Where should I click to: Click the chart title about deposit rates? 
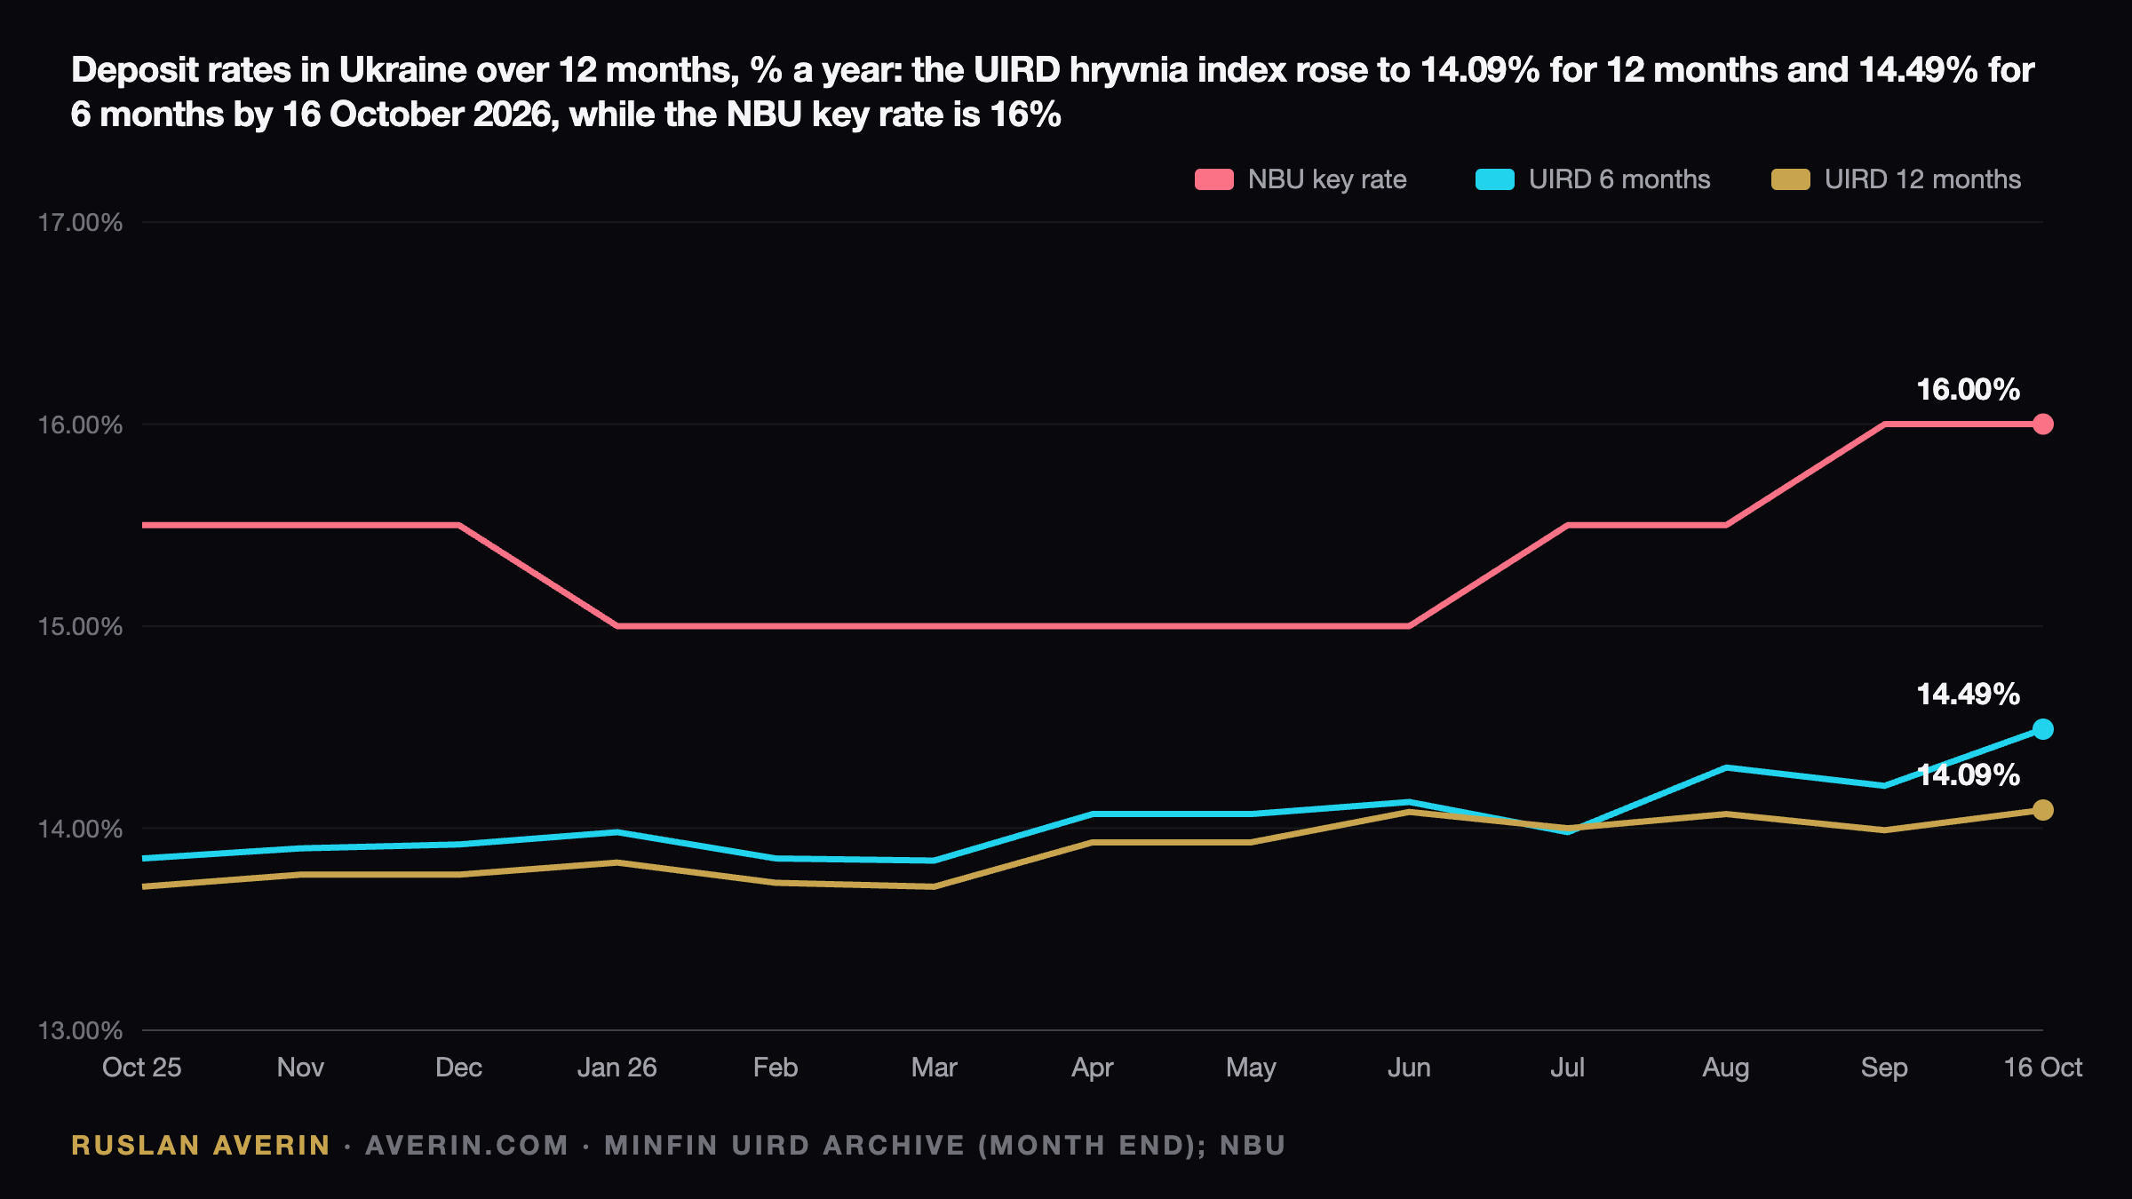(1053, 92)
